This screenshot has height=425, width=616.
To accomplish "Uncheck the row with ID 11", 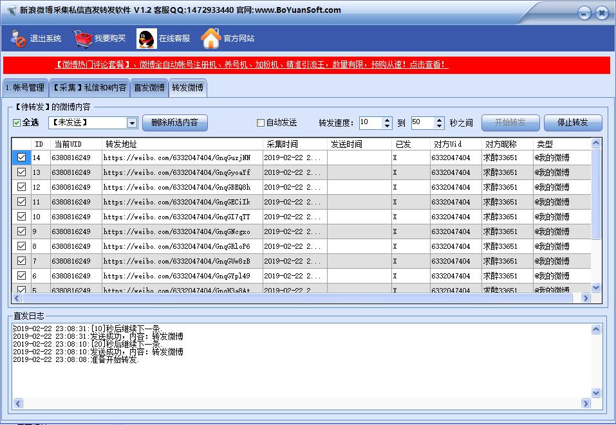I will coord(22,202).
